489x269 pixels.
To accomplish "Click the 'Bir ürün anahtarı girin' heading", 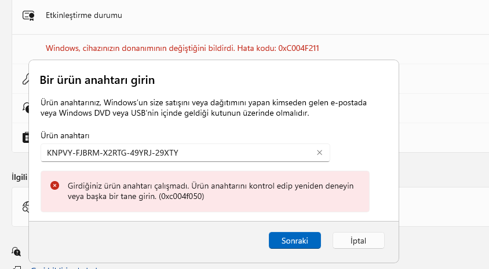I will [x=97, y=80].
